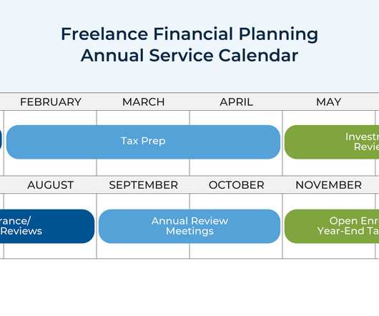Click the empty cell below Annual Review in October
The width and height of the screenshot is (379, 316).
(x=236, y=251)
